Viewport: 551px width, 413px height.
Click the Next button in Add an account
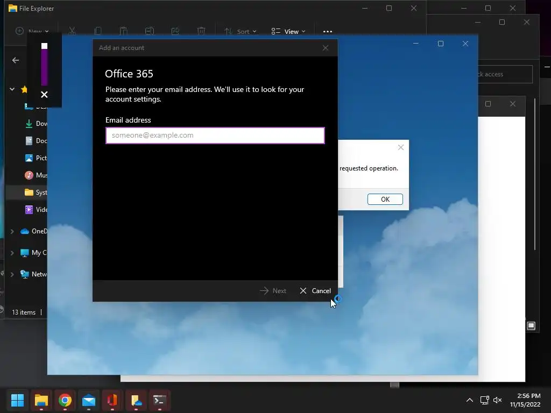273,291
